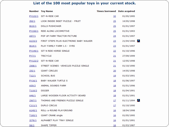Click times borrowed 17 for DUPLO CIRCUS
Screen dimensions: 169x127
pyautogui.click(x=115, y=106)
